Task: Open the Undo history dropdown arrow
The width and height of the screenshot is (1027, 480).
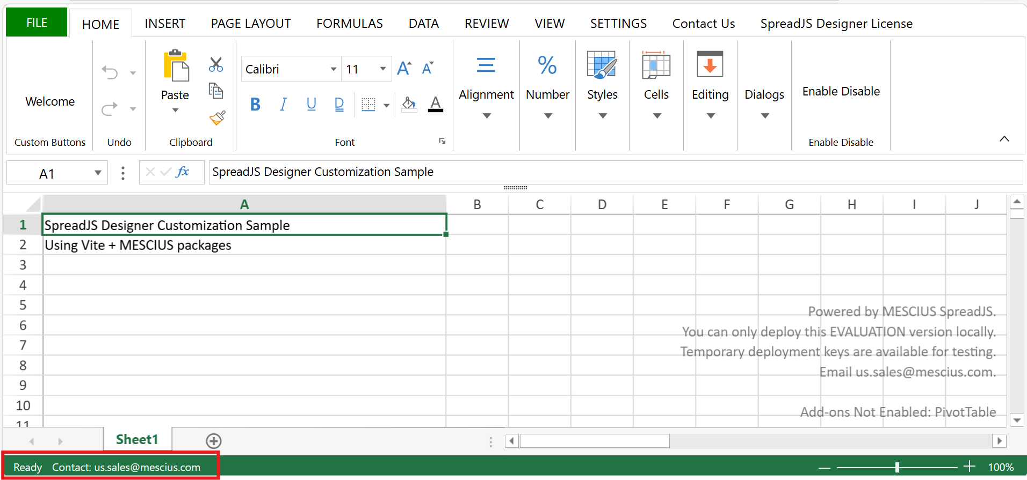Action: pos(133,73)
